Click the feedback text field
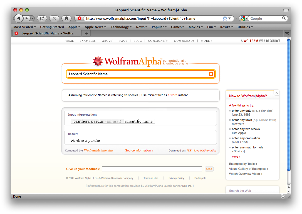The height and width of the screenshot is (214, 302). 152,169
